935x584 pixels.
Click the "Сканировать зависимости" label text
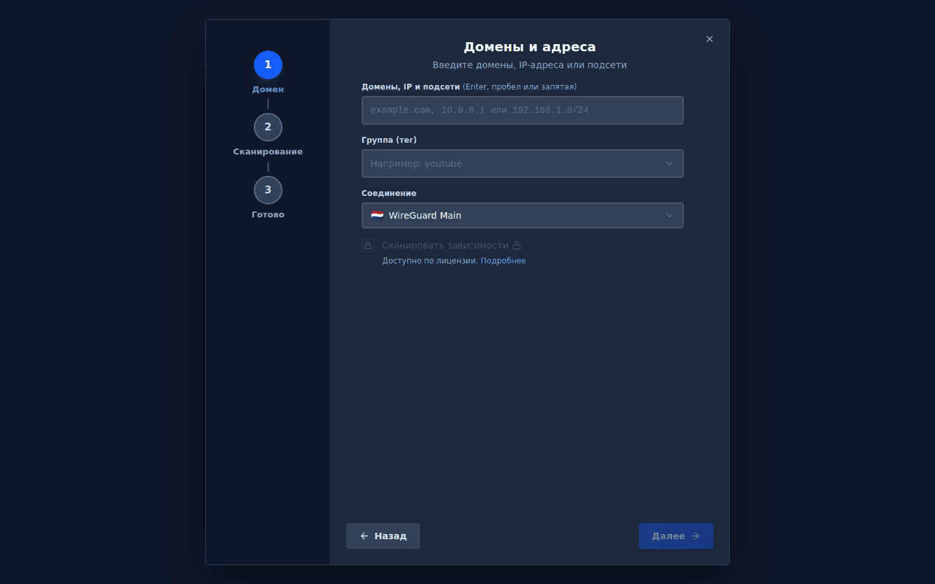coord(445,245)
